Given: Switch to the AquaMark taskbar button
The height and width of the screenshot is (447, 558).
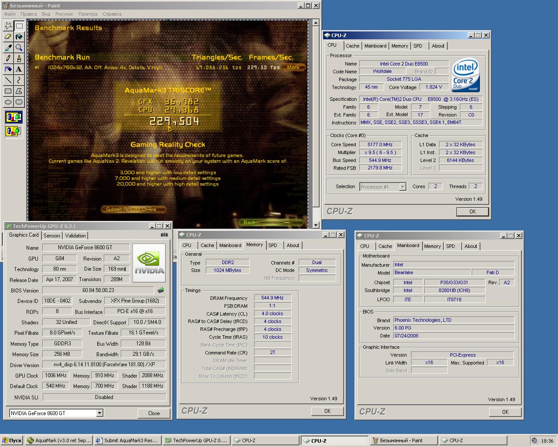Looking at the screenshot, I should (x=58, y=440).
